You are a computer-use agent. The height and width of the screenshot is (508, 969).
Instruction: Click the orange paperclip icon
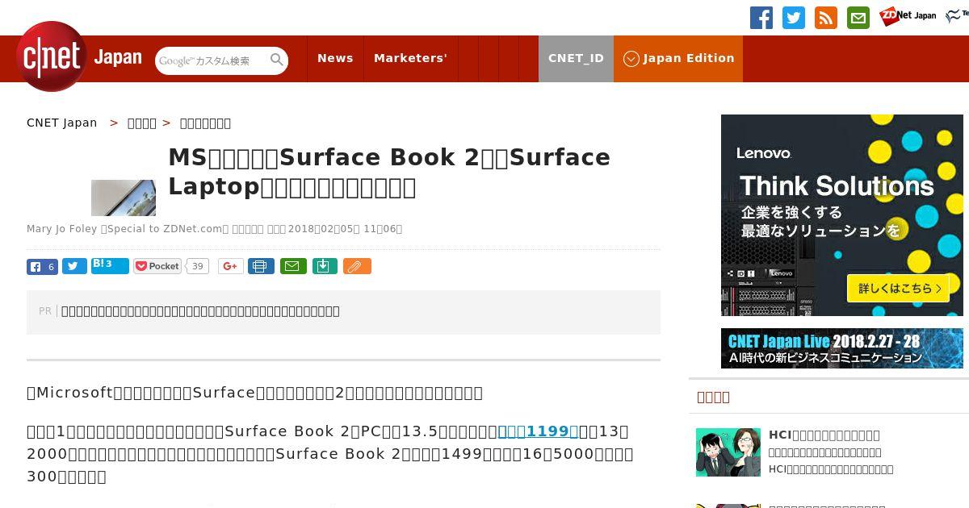(x=357, y=266)
